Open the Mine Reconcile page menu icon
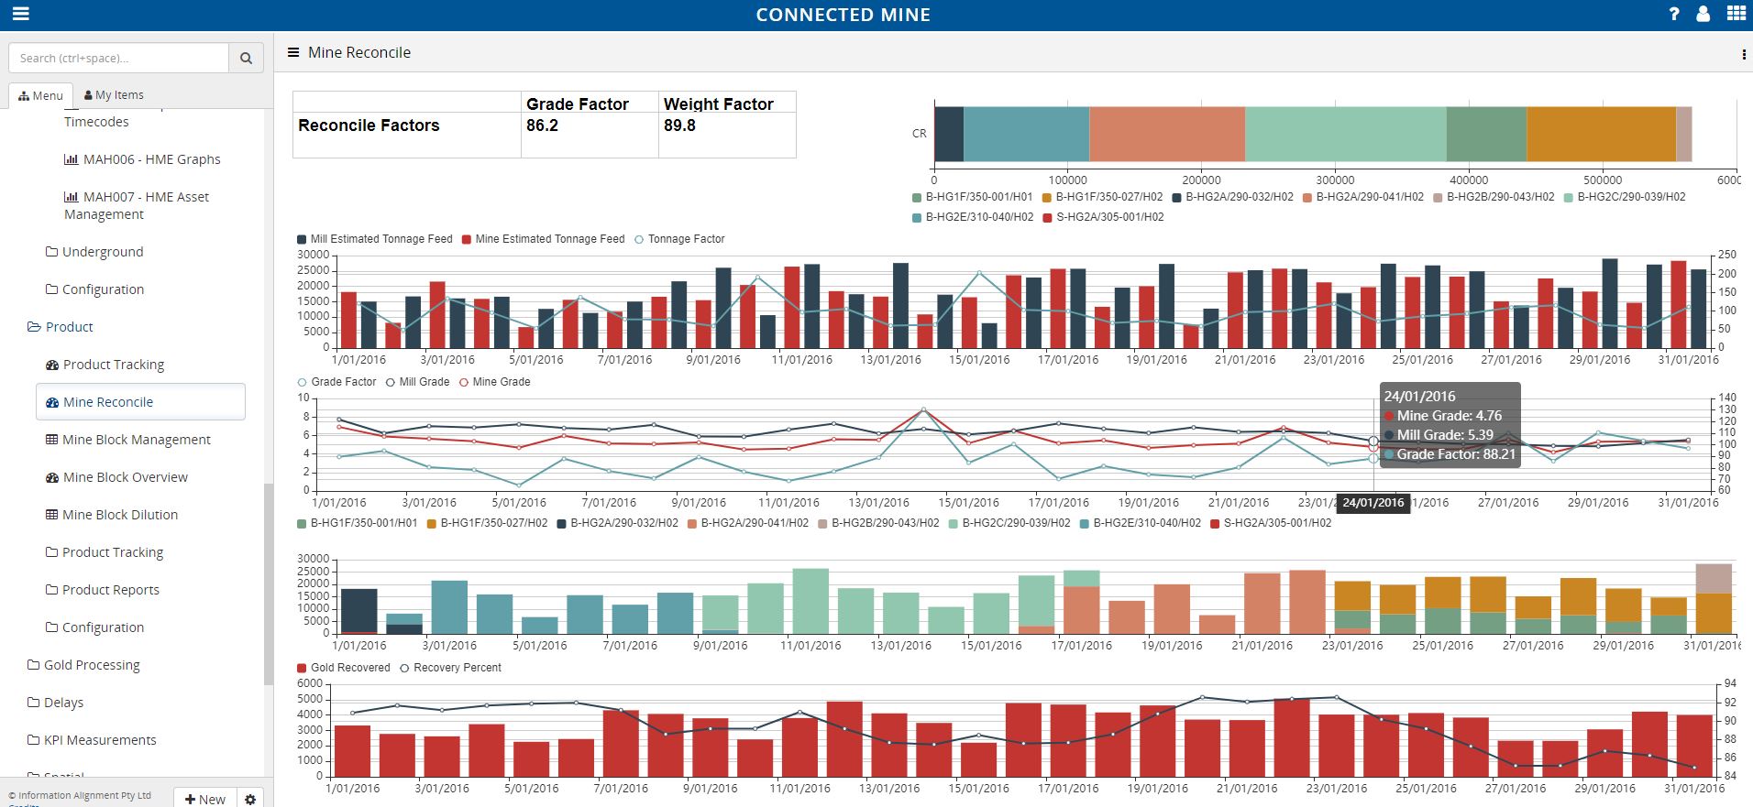Viewport: 1753px width, 807px height. (x=293, y=52)
